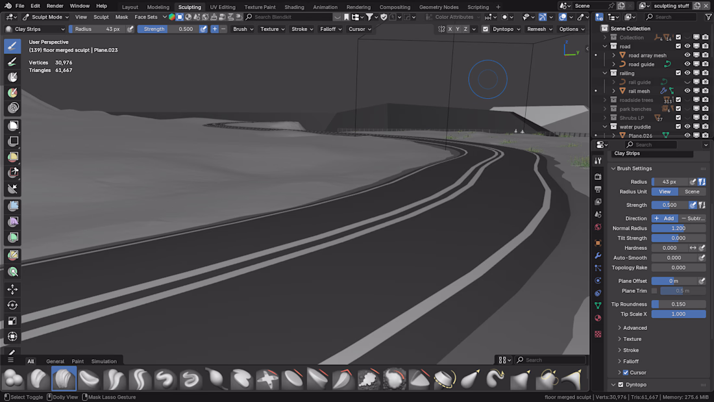Open the Stroke dropdown in the tool header
The height and width of the screenshot is (402, 714).
click(302, 29)
